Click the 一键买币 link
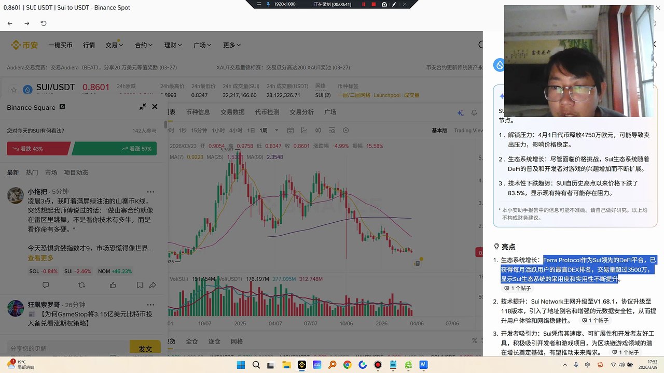This screenshot has width=664, height=373. (60, 45)
